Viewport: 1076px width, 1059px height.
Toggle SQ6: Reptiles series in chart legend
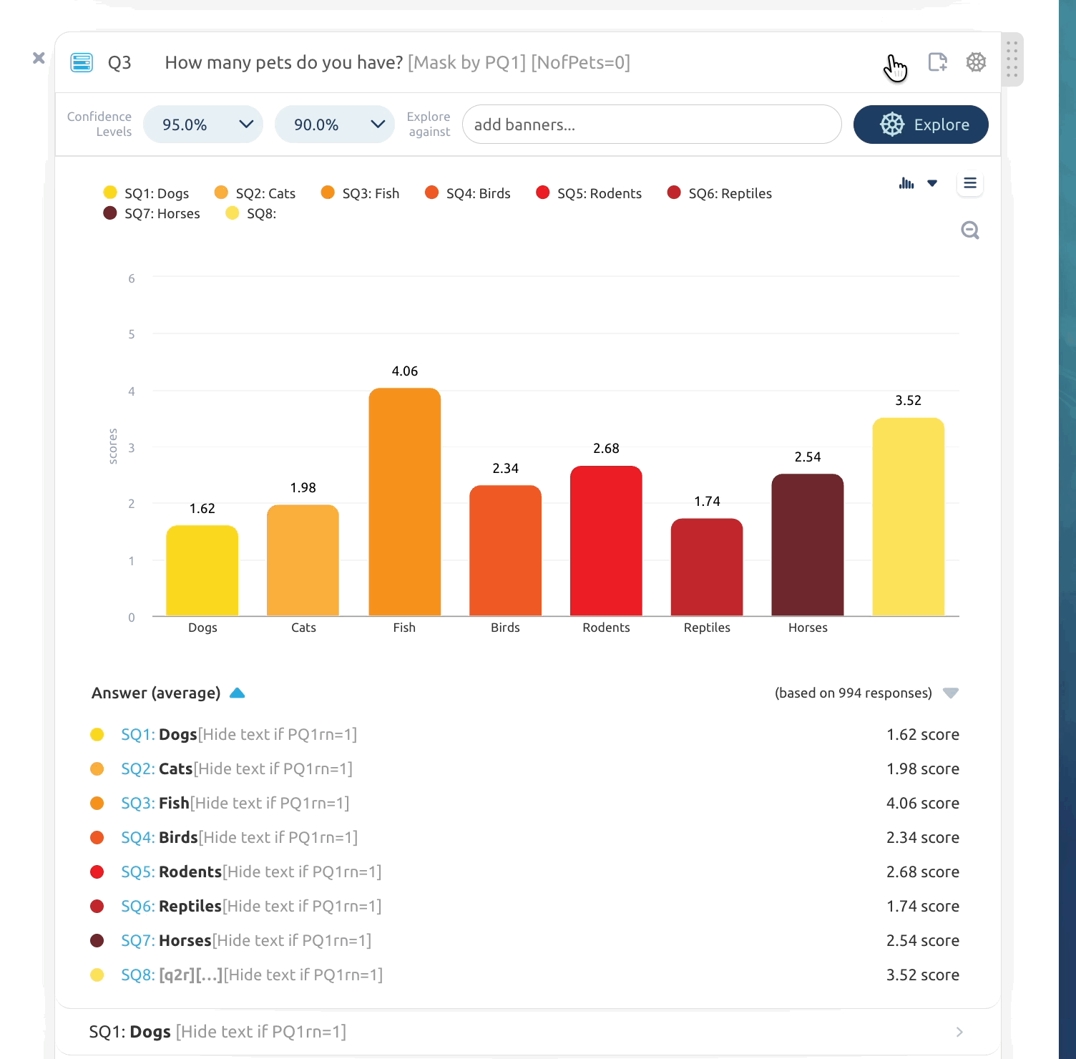[x=719, y=193]
